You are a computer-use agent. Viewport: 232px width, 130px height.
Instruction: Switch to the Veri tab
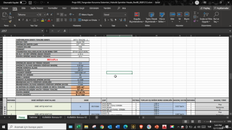(x=64, y=8)
